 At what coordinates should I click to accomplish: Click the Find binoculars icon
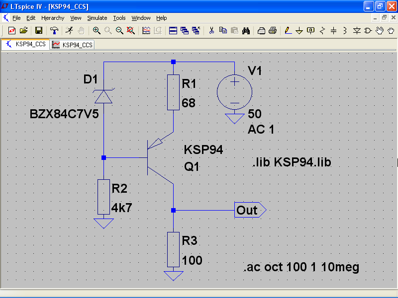(246, 31)
